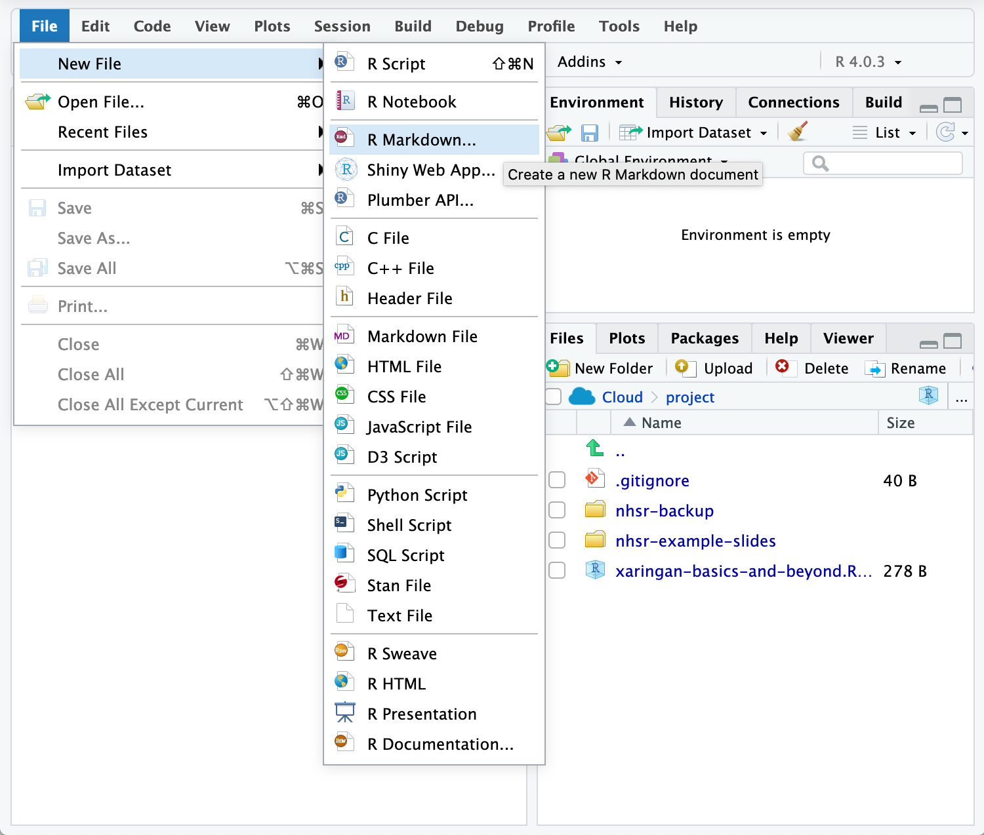The height and width of the screenshot is (835, 984).
Task: Open the xaringan-basics-and-beyond file link
Action: (744, 571)
